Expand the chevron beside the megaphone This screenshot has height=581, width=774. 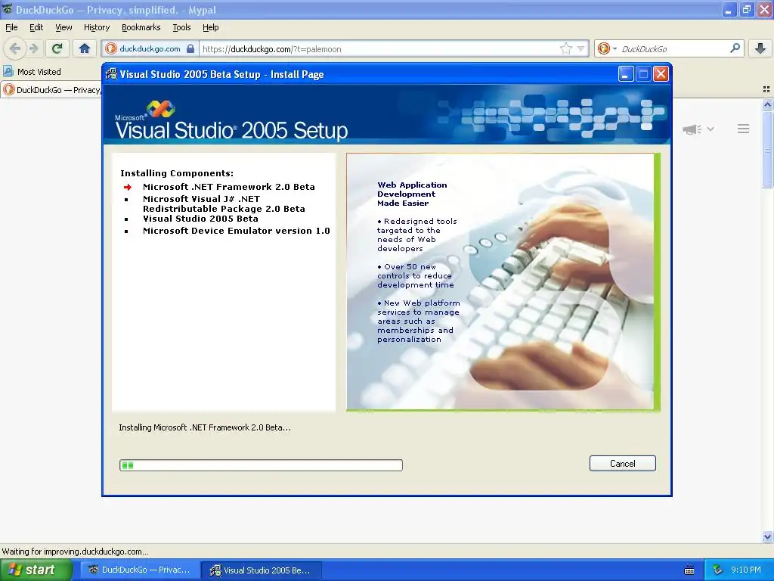coord(711,129)
